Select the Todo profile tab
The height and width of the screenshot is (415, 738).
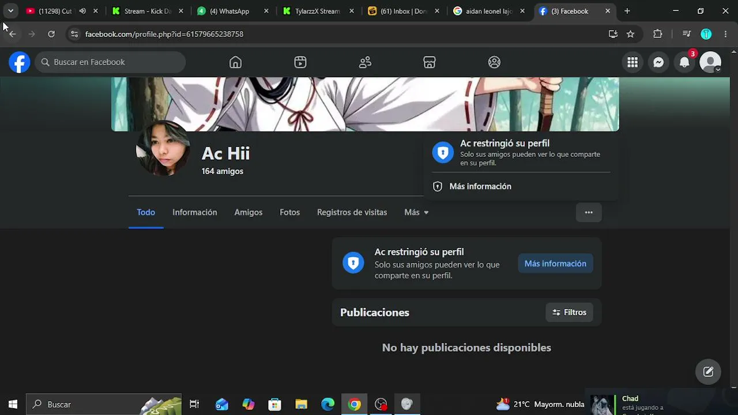[x=146, y=212]
